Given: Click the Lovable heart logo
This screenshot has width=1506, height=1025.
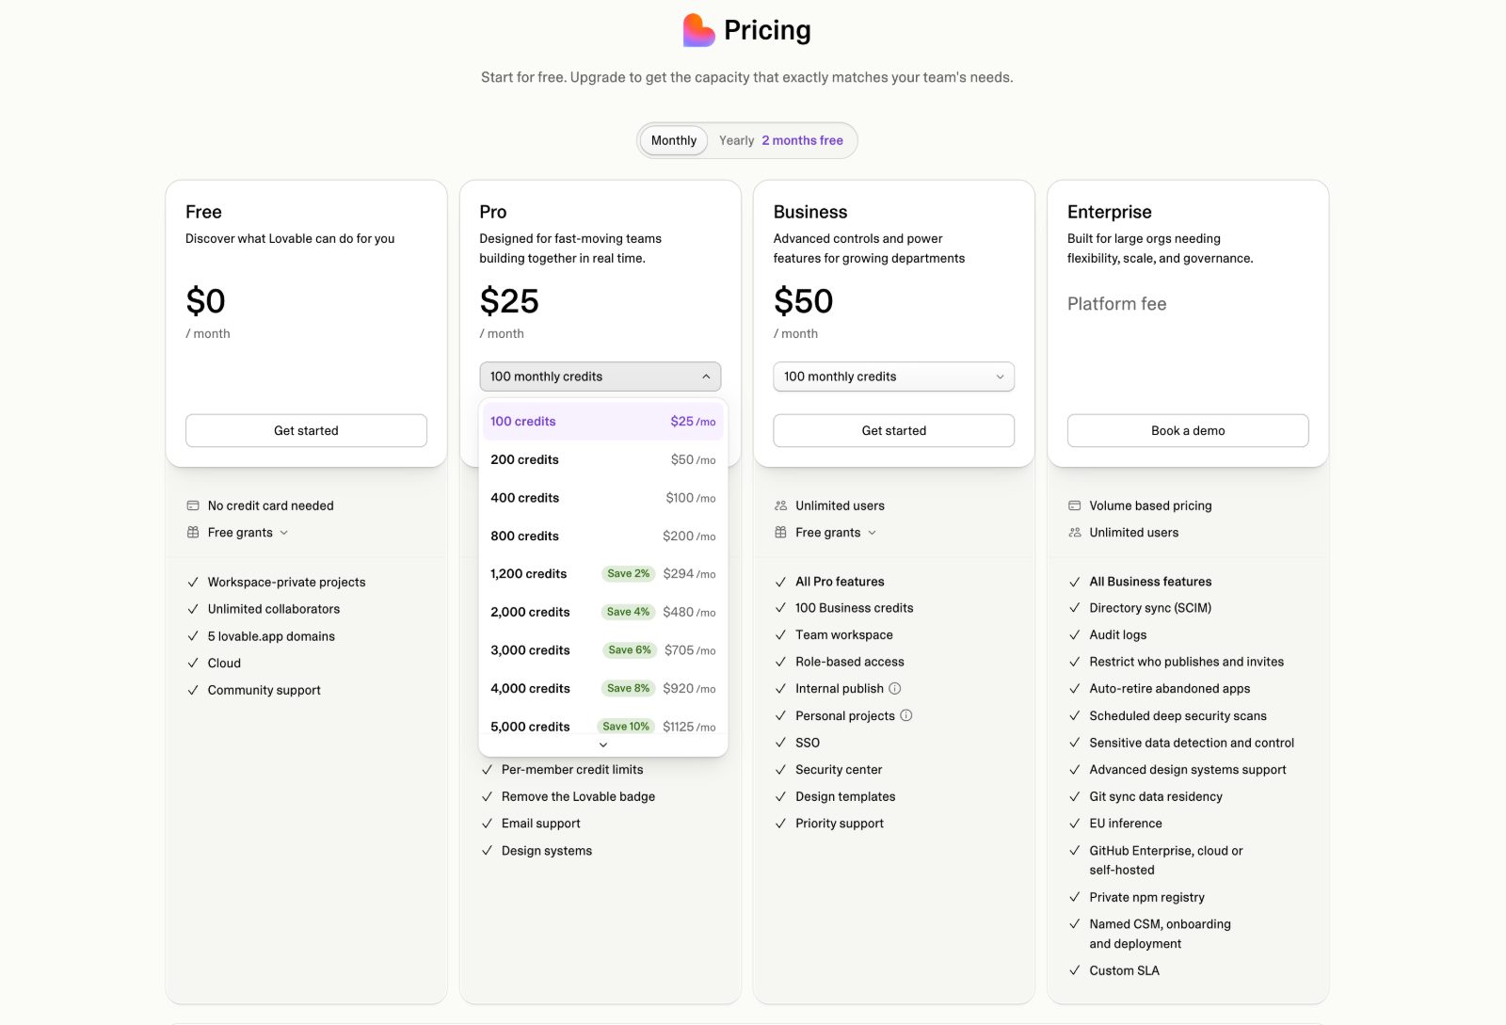Looking at the screenshot, I should (698, 30).
